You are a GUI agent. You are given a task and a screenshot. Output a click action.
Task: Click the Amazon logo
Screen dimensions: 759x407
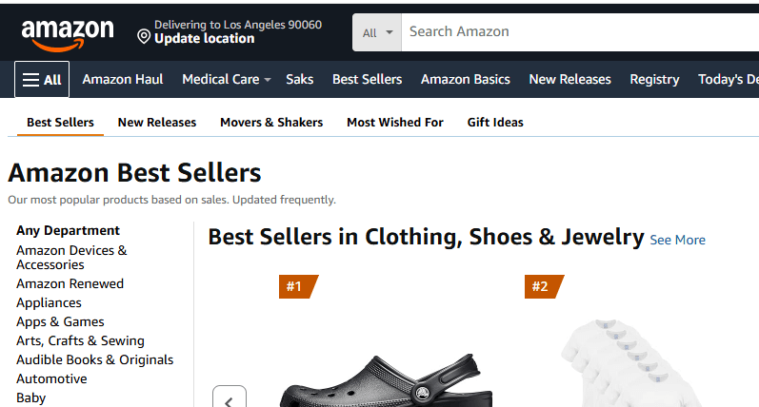pos(68,35)
